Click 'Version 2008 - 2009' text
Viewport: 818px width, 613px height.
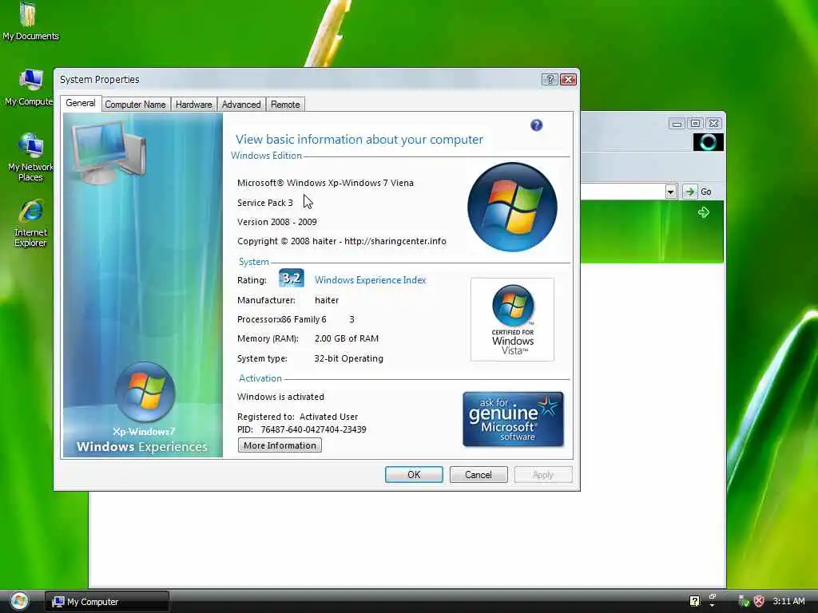277,222
